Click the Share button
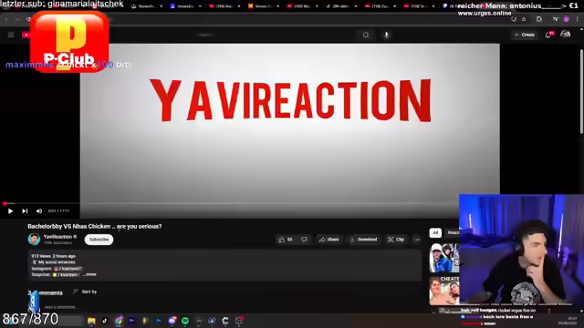Screen dimensions: 584x328 point(328,240)
